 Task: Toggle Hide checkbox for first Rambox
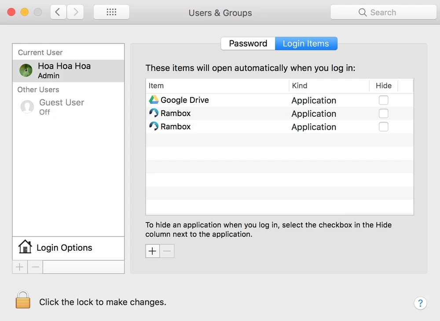[x=384, y=113]
